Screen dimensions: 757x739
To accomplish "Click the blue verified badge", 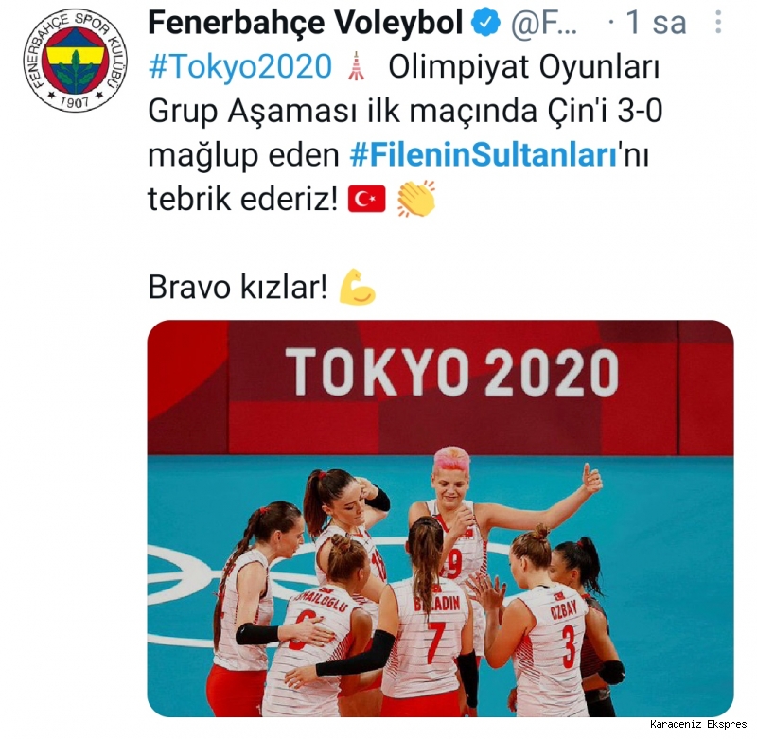I will pos(485,22).
